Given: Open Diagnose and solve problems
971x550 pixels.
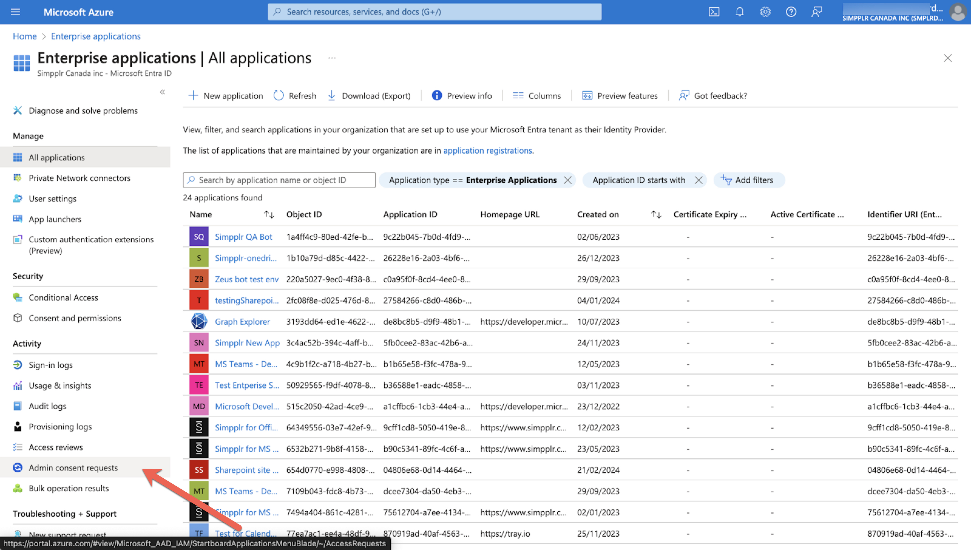Looking at the screenshot, I should 83,110.
